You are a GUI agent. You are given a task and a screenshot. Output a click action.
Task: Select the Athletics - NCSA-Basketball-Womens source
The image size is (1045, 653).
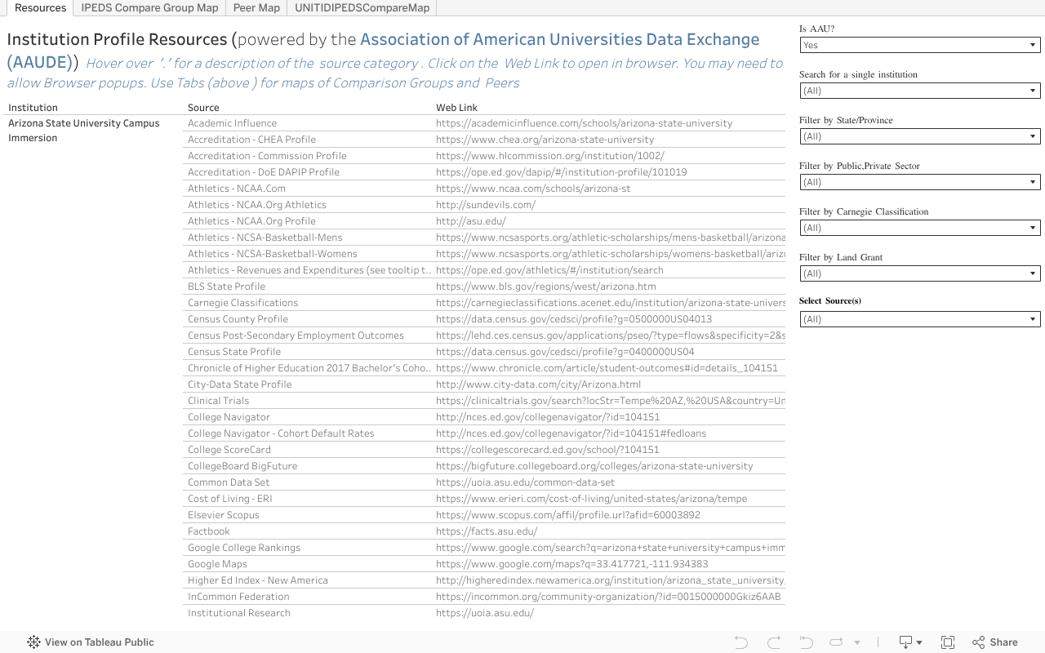pos(273,254)
